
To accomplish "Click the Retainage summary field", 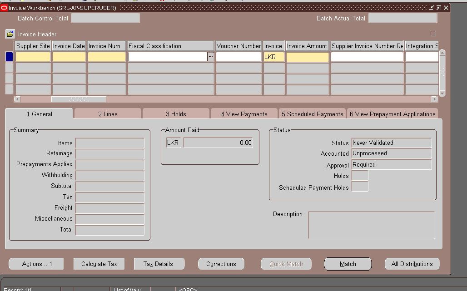I will 110,154.
